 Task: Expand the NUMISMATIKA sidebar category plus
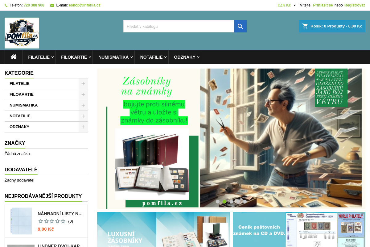pos(83,105)
